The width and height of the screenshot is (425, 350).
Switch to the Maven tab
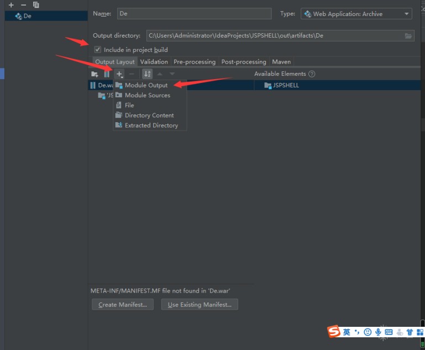pos(281,62)
